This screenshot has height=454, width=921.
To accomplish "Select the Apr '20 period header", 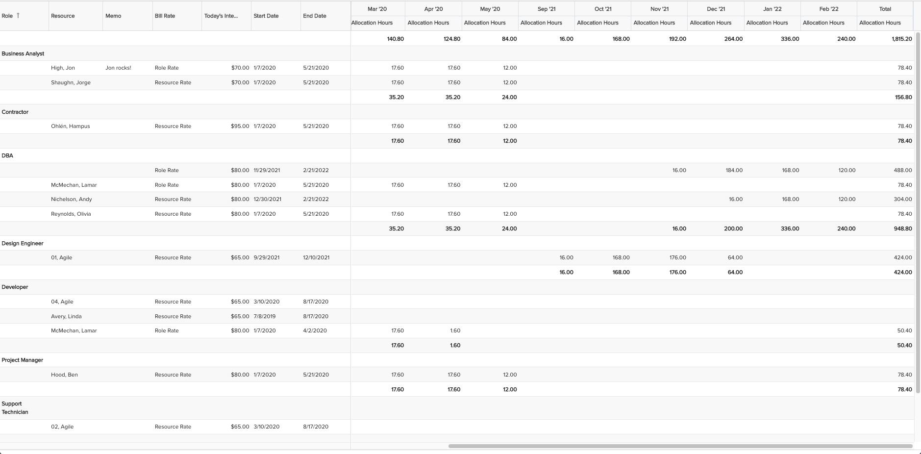I will (x=433, y=9).
